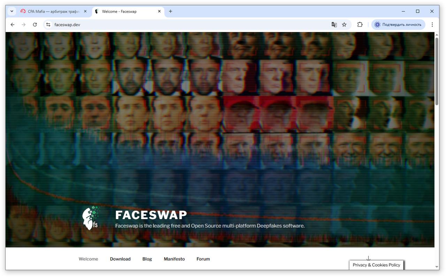Close the Welcome - Faceswap tab

point(159,11)
